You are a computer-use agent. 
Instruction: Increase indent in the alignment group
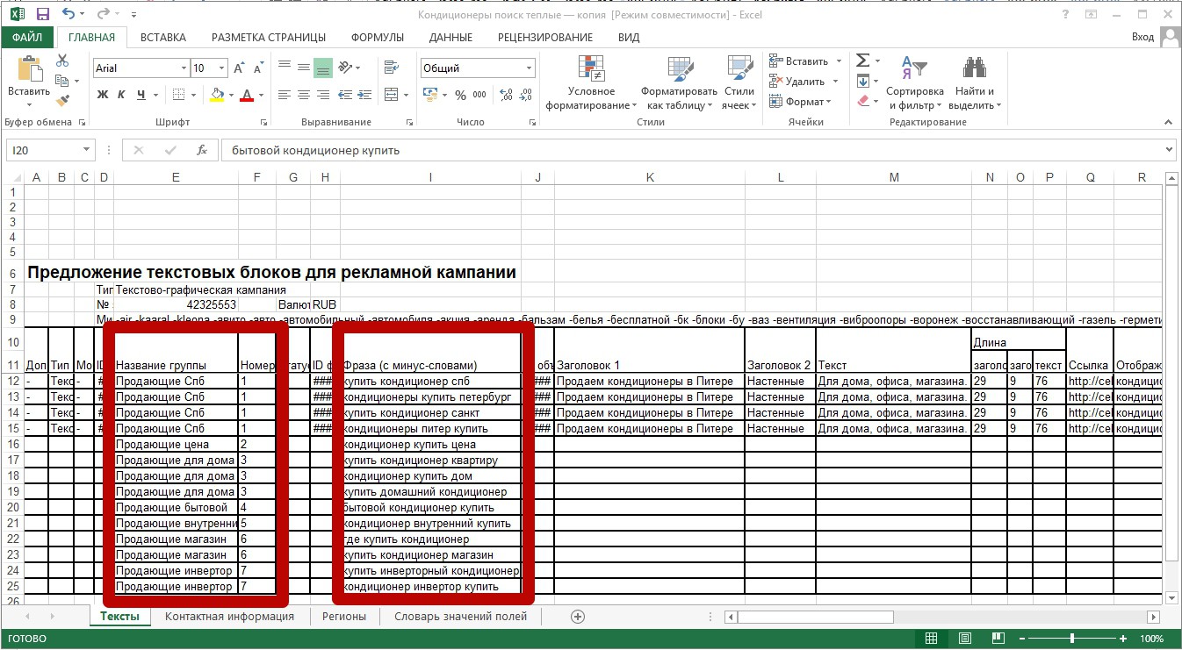366,95
